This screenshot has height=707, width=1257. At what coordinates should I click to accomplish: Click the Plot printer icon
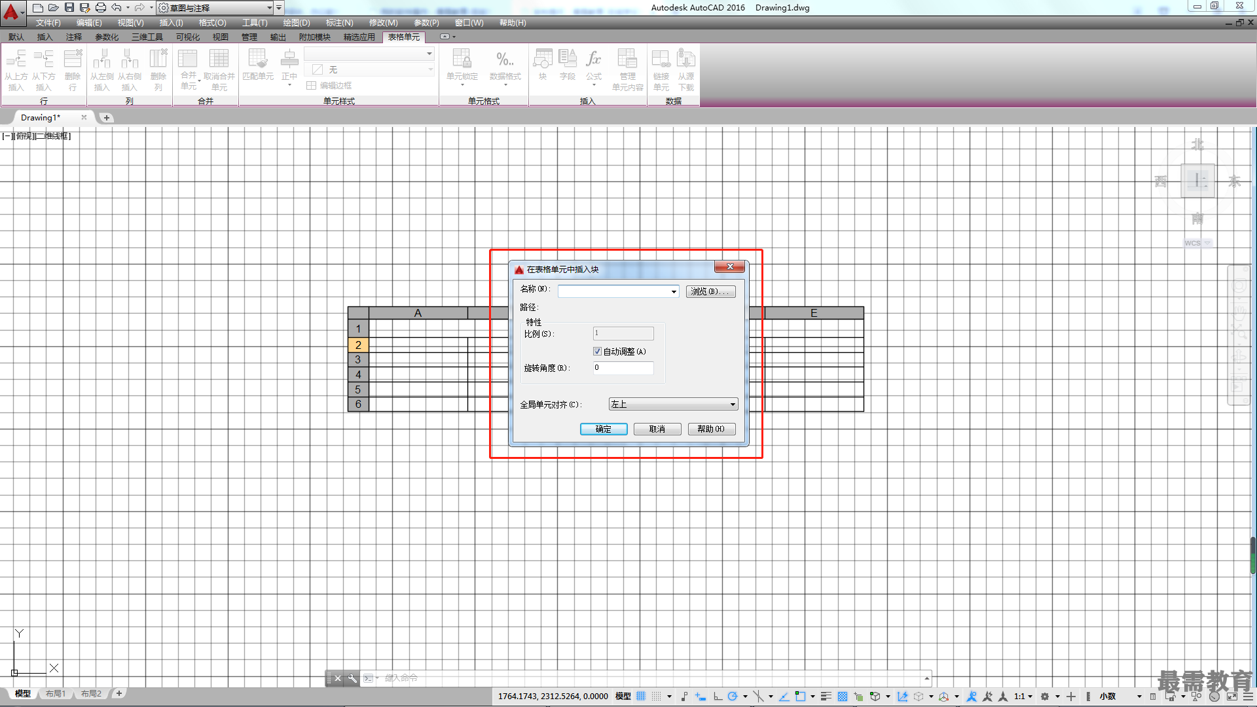tap(101, 8)
